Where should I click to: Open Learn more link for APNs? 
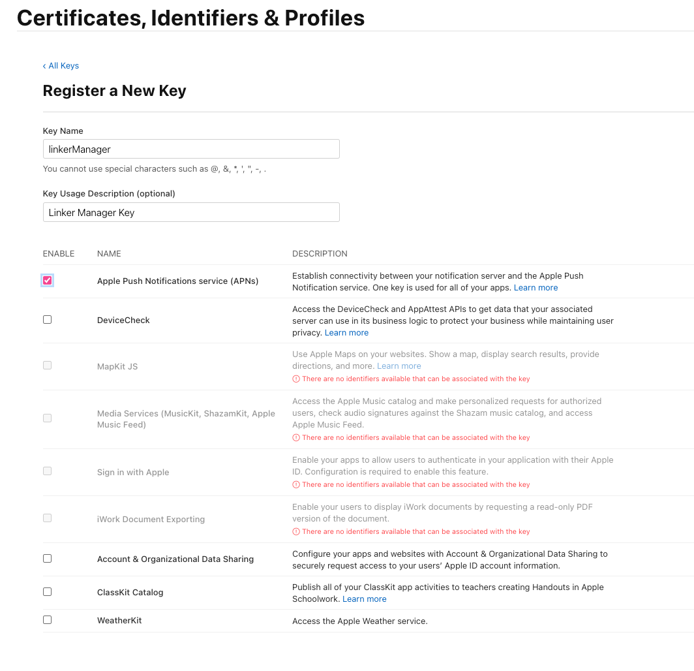pos(536,288)
